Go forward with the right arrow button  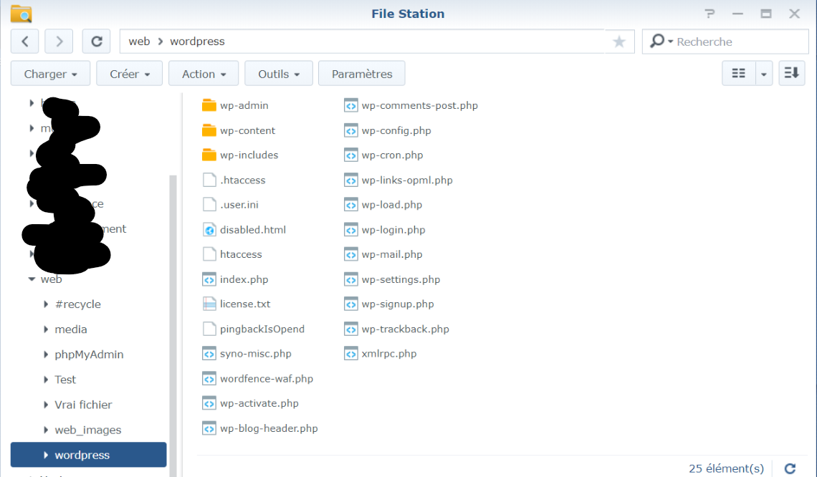59,41
